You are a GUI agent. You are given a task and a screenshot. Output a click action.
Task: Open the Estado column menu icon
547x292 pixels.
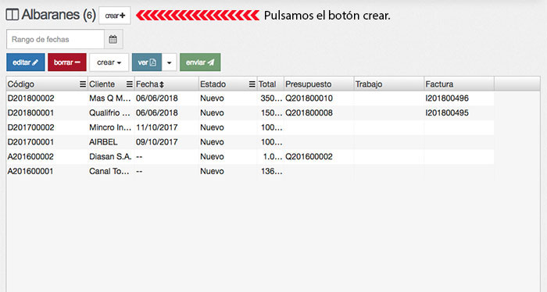[x=252, y=84]
